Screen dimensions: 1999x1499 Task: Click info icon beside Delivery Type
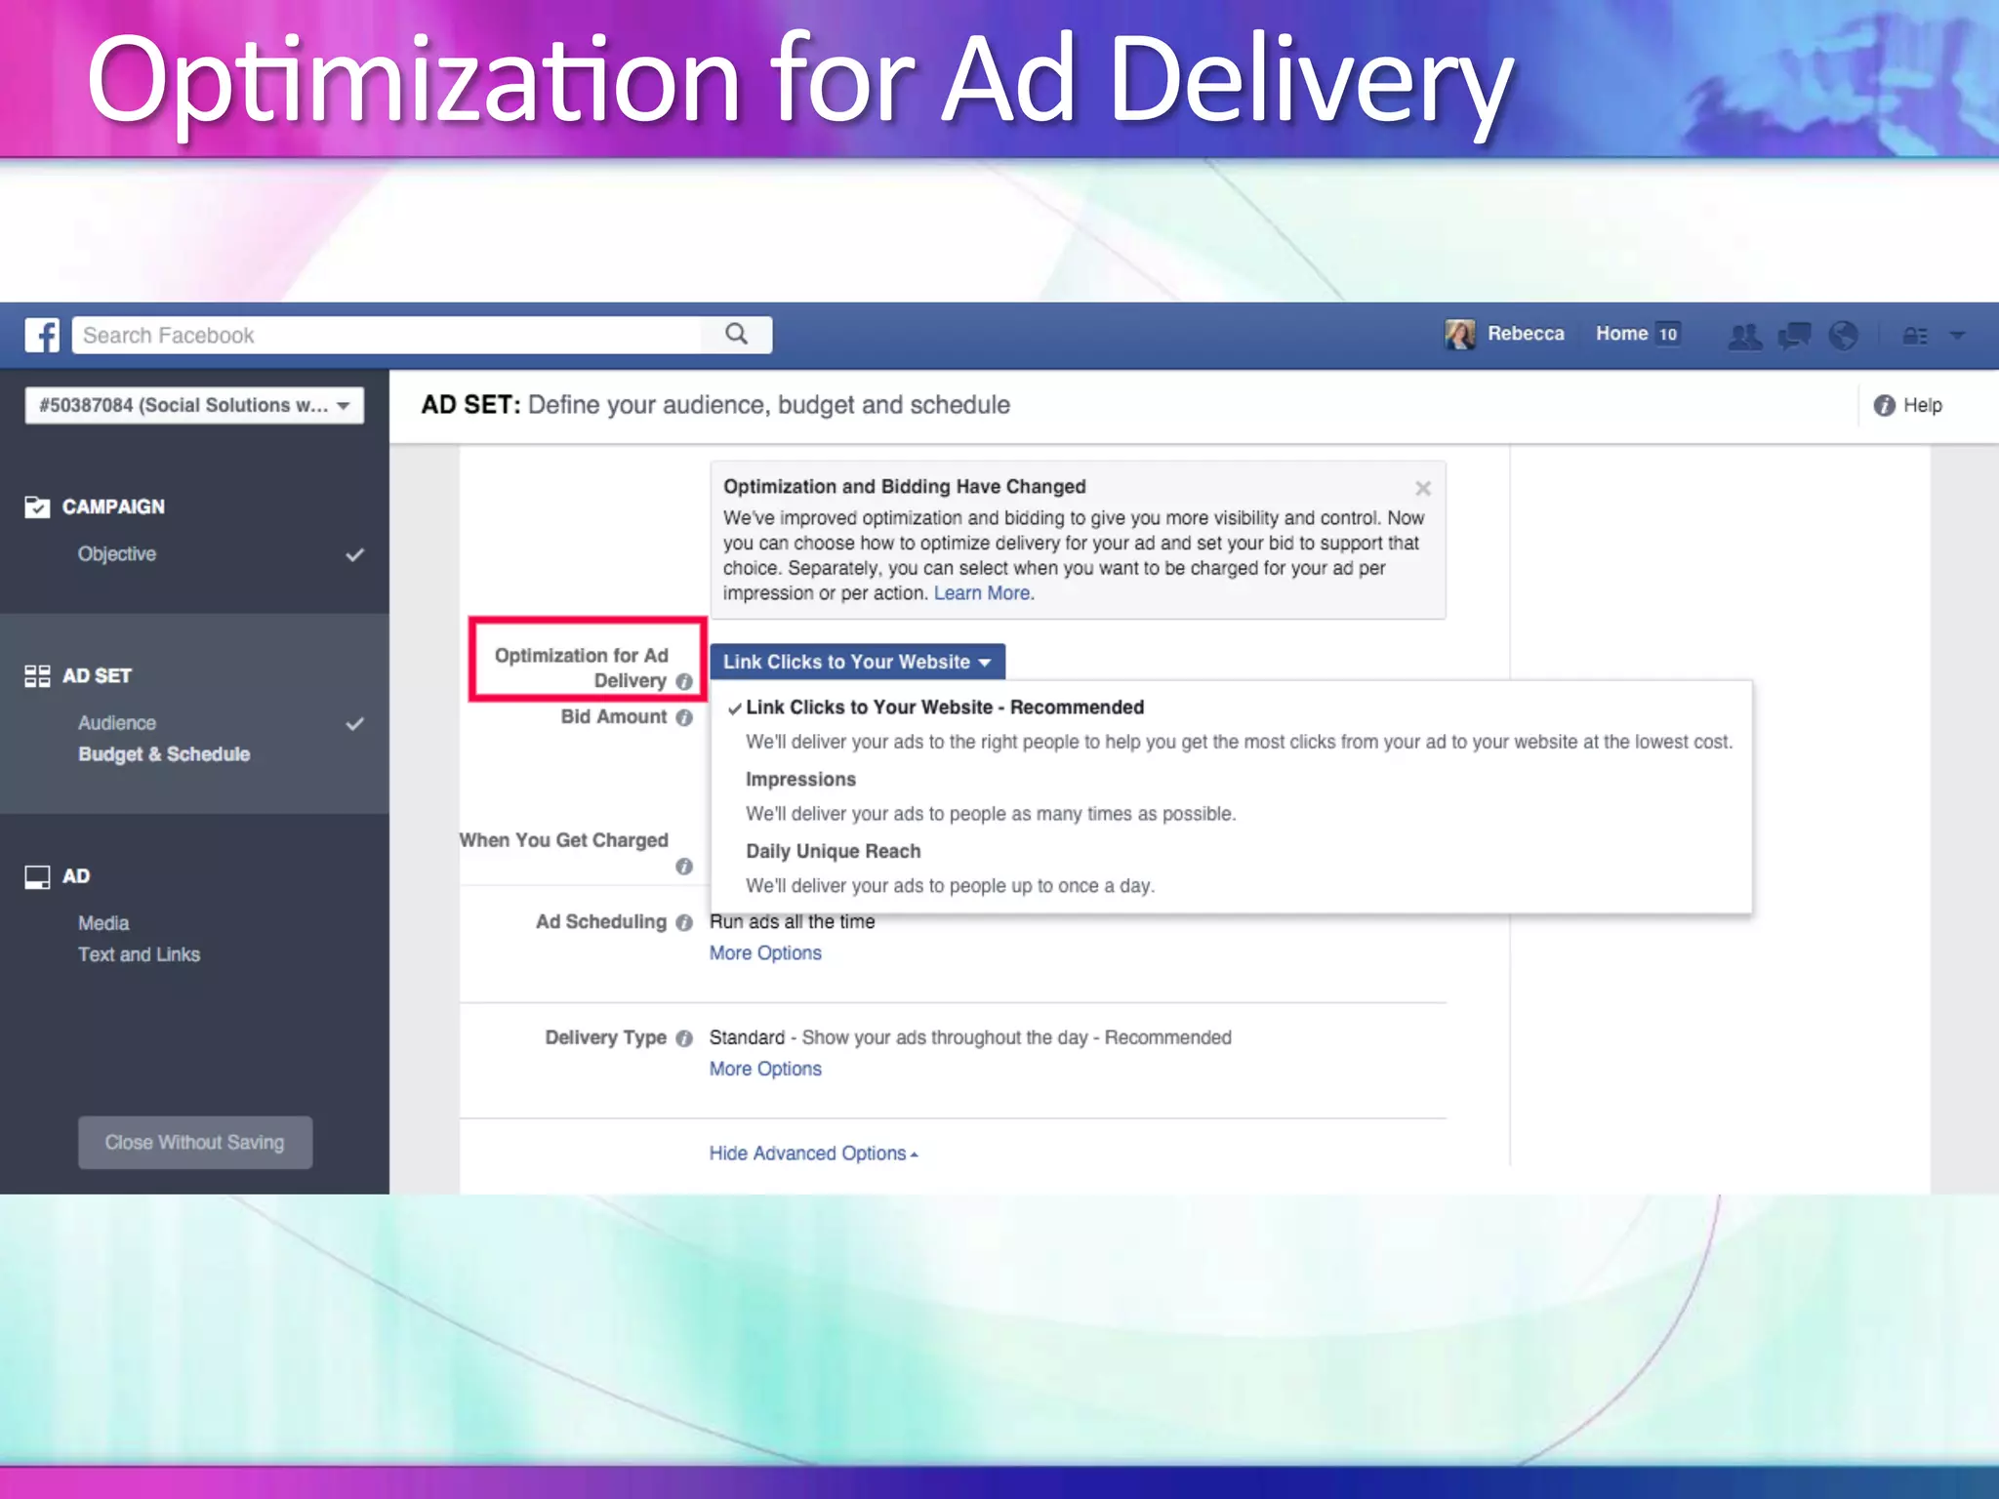[x=684, y=1038]
